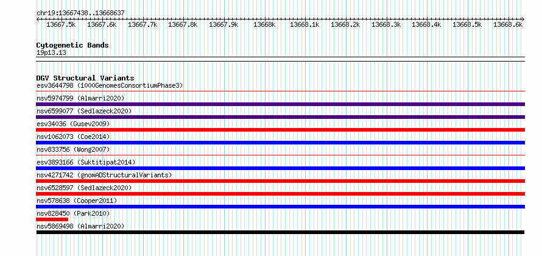Click the 13668.3k ruler tick label
Viewport: 542px width, 256px height.
(386, 24)
